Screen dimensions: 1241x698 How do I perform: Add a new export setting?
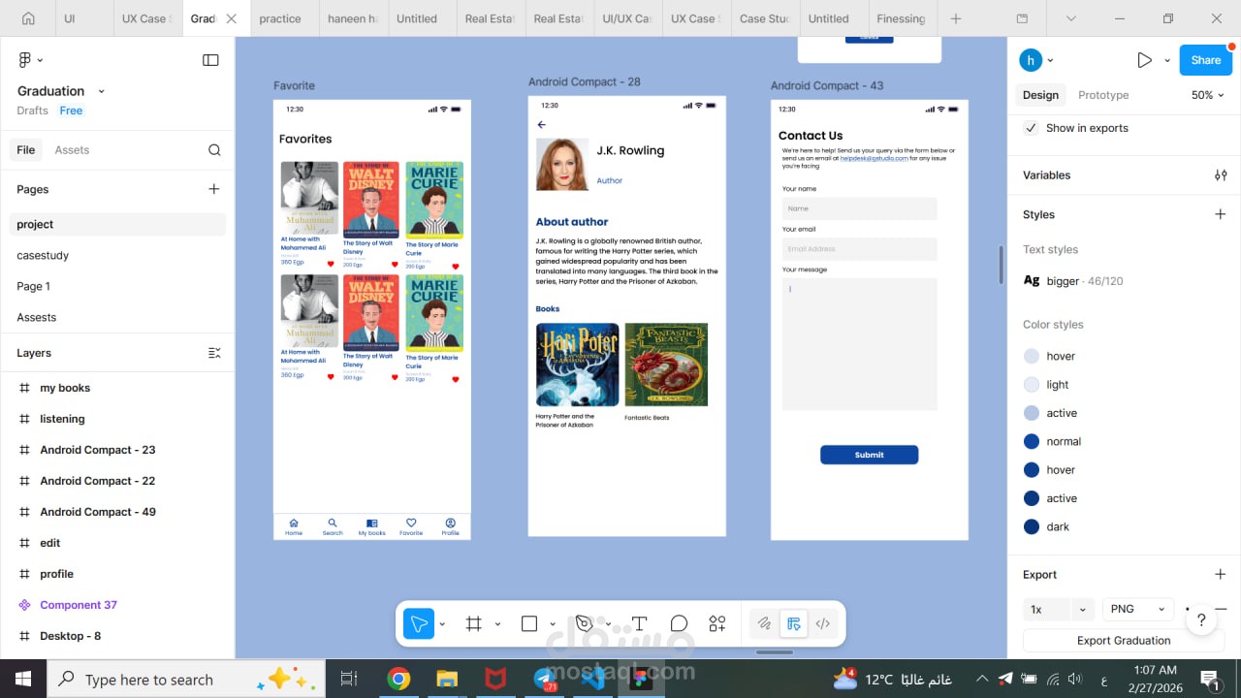pos(1221,574)
